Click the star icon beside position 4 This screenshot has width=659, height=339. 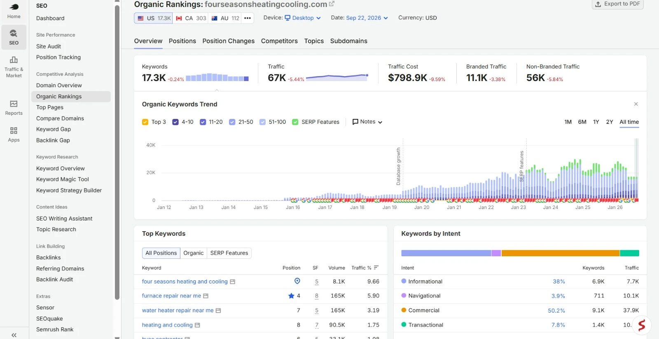[x=291, y=296]
